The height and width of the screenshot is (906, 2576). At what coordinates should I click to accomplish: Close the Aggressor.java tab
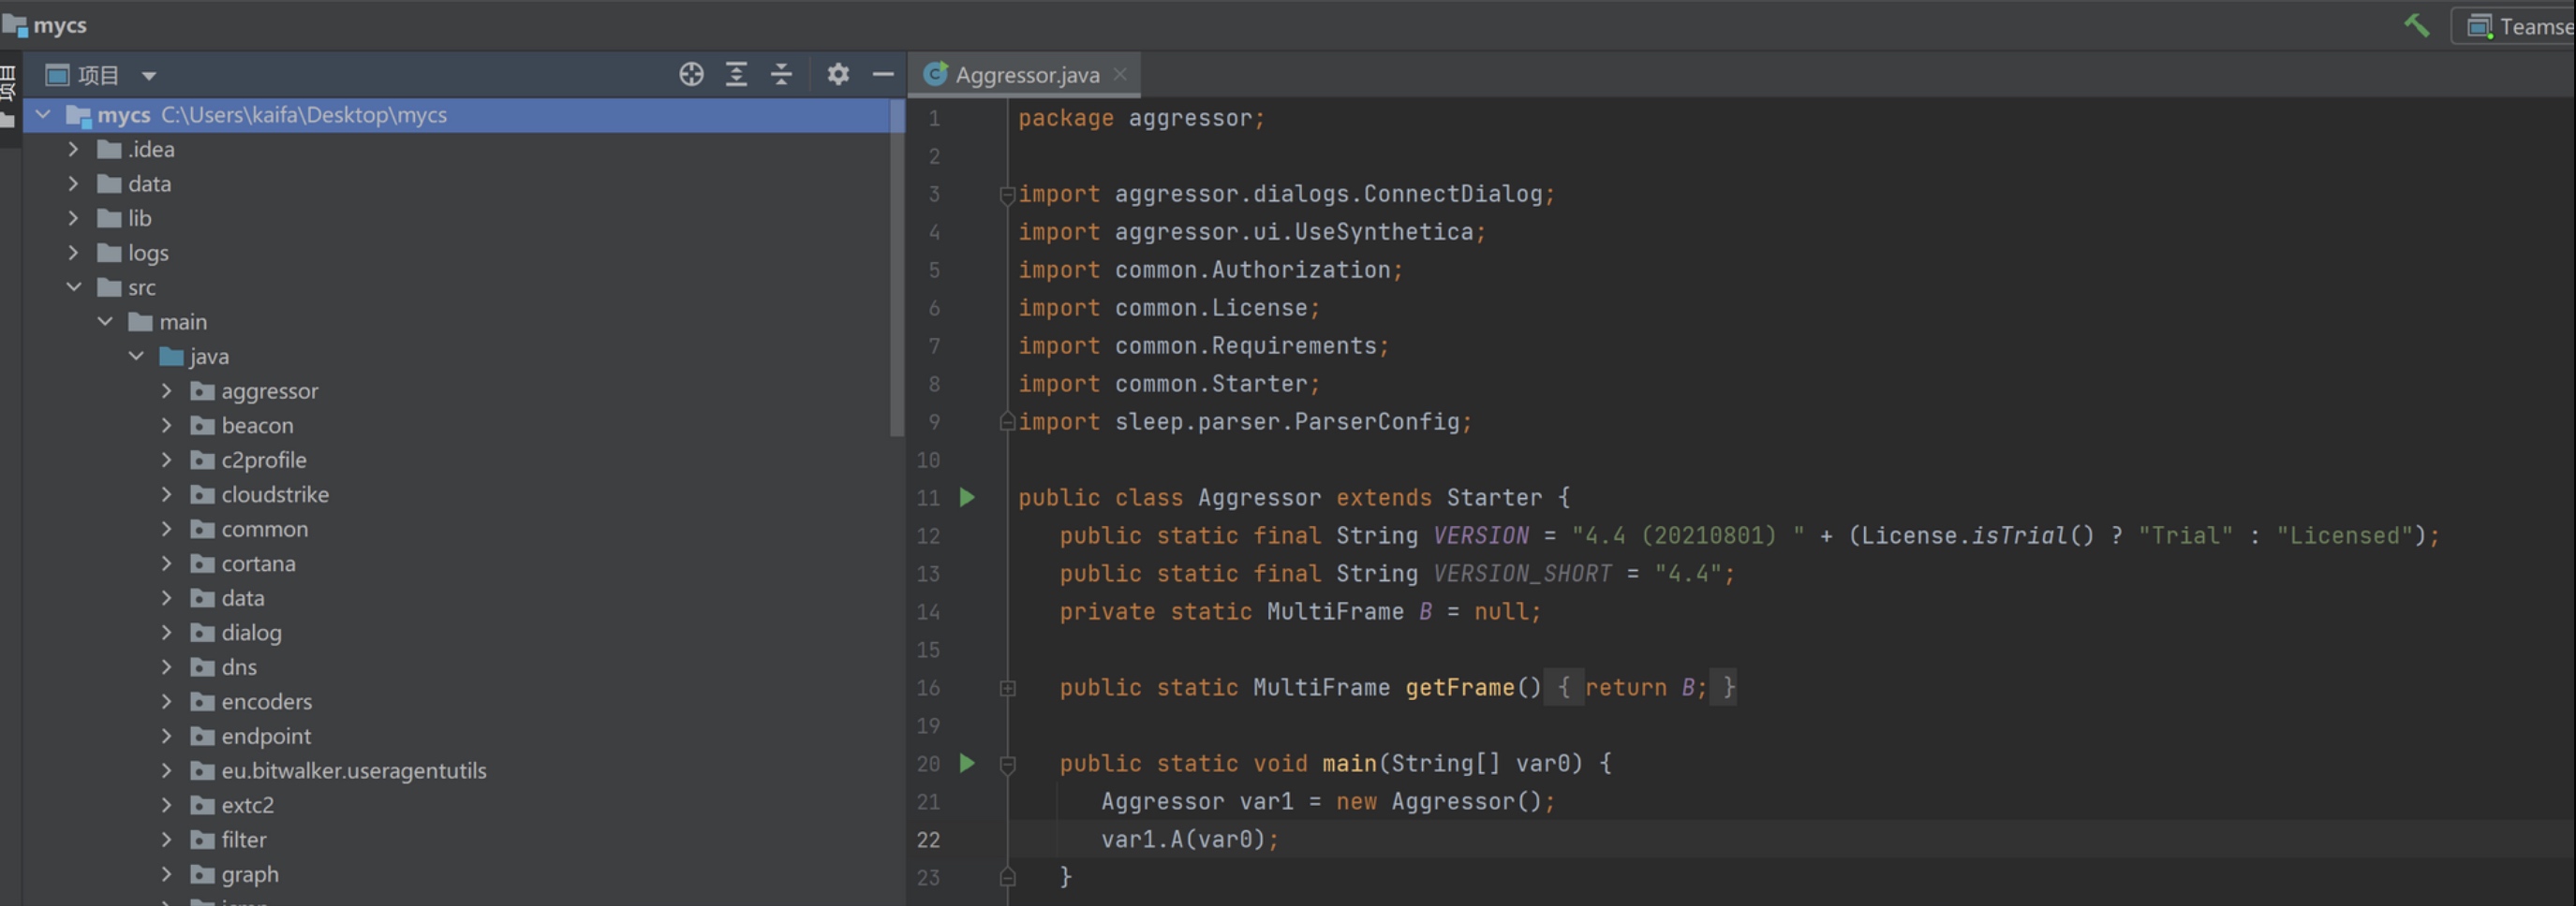1120,75
